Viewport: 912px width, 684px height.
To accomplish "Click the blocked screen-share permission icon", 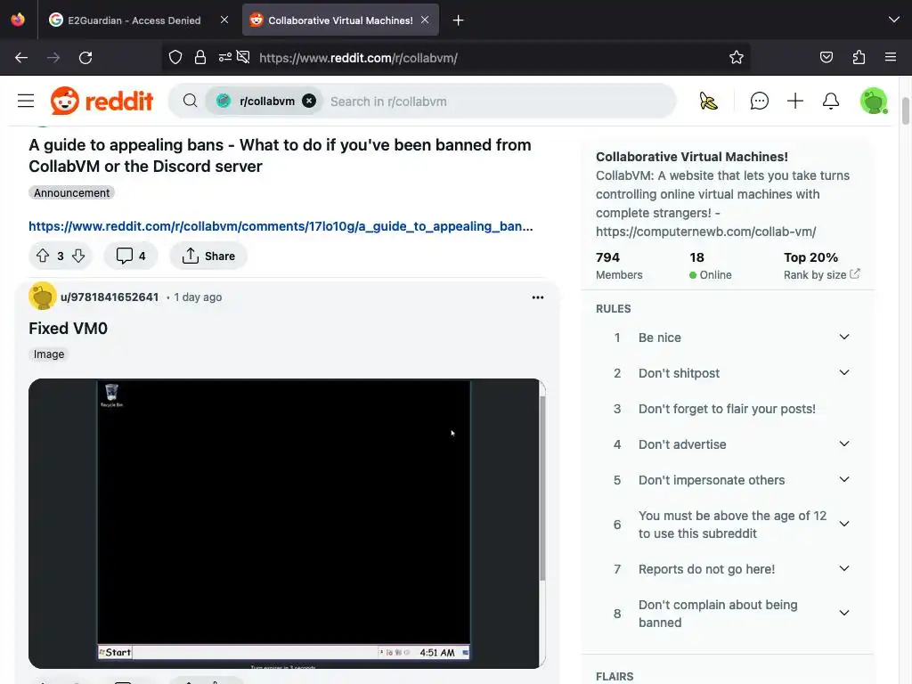I will [243, 58].
